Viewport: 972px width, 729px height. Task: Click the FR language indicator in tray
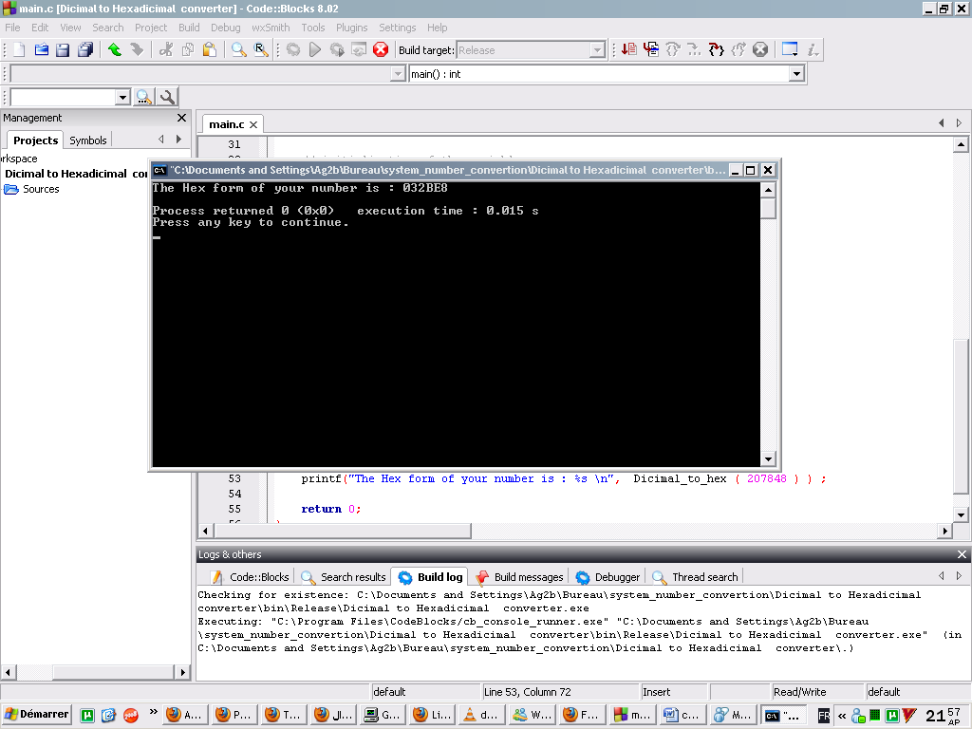[x=823, y=716]
